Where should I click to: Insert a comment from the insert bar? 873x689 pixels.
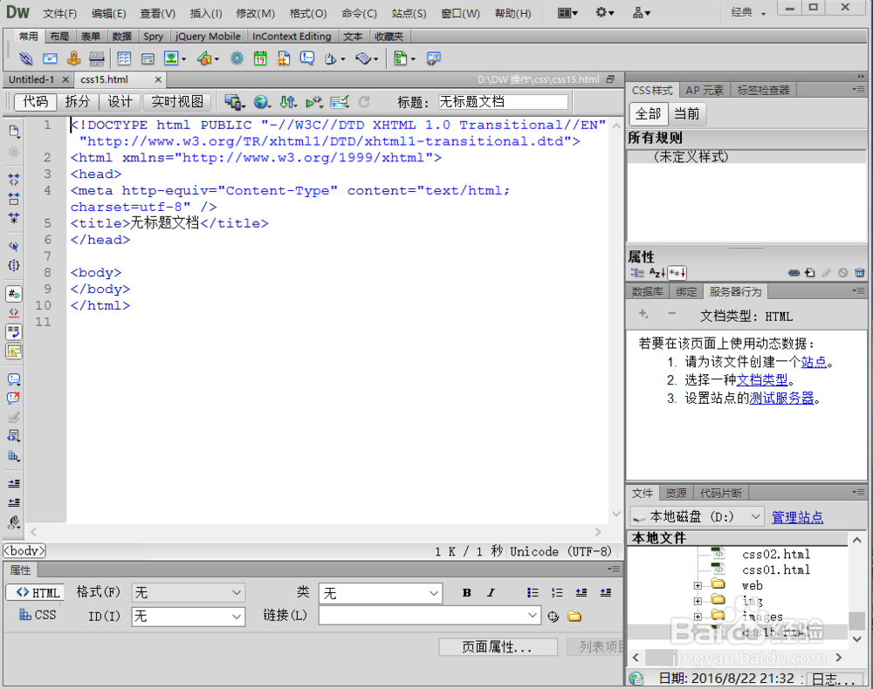pos(307,58)
